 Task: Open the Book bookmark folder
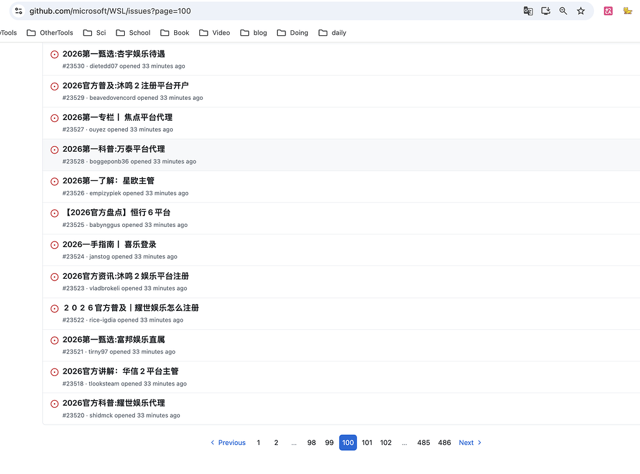(175, 33)
